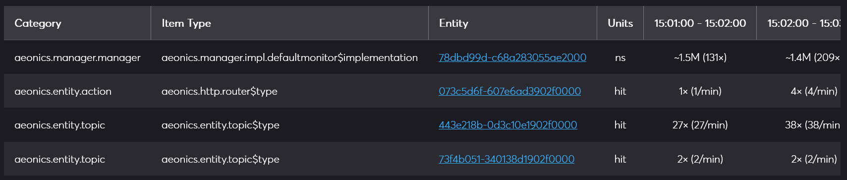Sort by the Units column header
847x180 pixels.
[x=621, y=23]
